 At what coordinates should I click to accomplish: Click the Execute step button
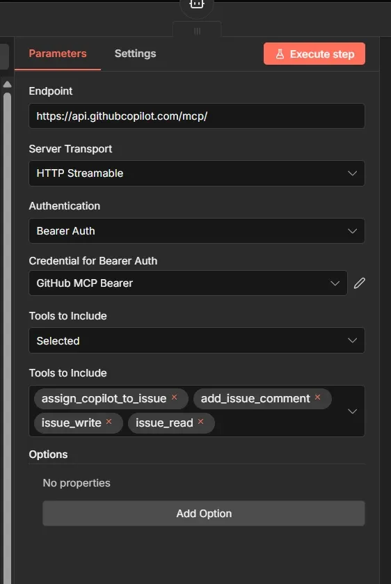(314, 54)
